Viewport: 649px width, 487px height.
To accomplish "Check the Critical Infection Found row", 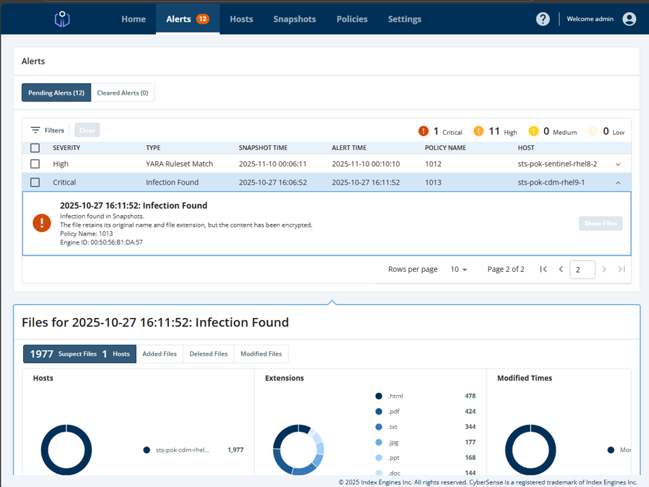I will tap(35, 183).
